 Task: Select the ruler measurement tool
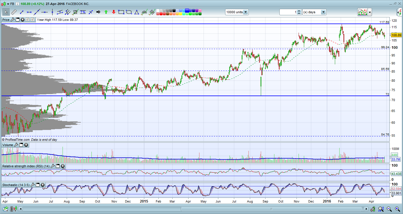14,12
